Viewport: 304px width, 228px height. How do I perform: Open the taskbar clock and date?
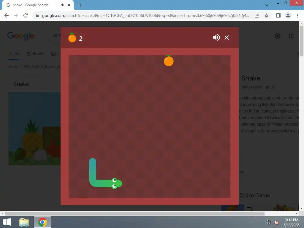click(x=291, y=222)
